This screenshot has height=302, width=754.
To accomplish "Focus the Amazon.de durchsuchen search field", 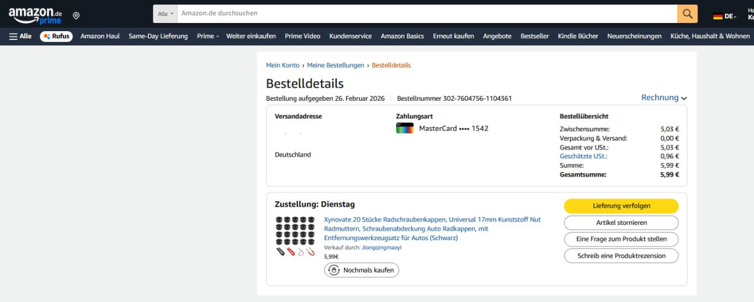I will (427, 14).
